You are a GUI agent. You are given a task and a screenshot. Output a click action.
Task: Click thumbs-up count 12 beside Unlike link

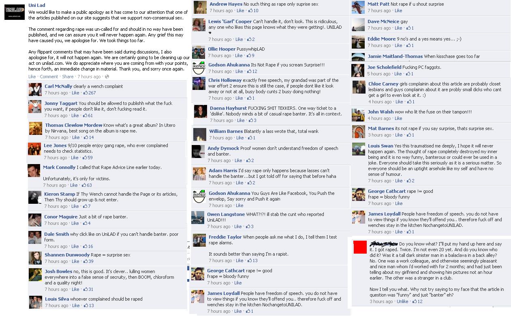point(417,301)
